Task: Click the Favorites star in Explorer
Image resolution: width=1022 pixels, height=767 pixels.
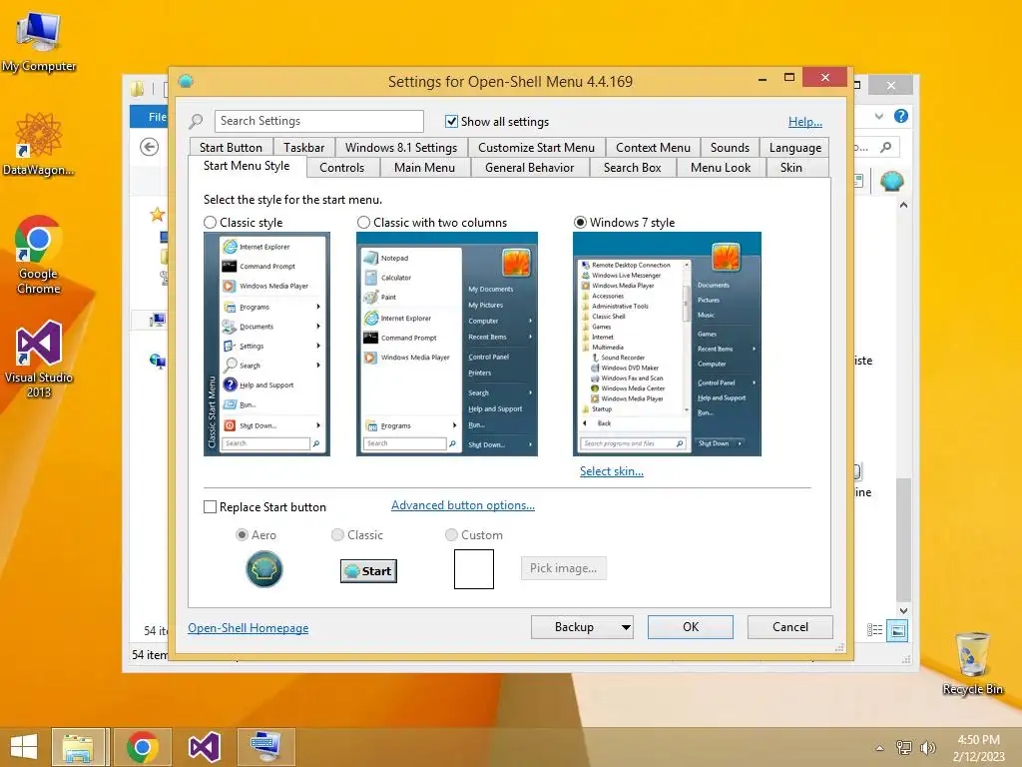Action: [x=157, y=214]
